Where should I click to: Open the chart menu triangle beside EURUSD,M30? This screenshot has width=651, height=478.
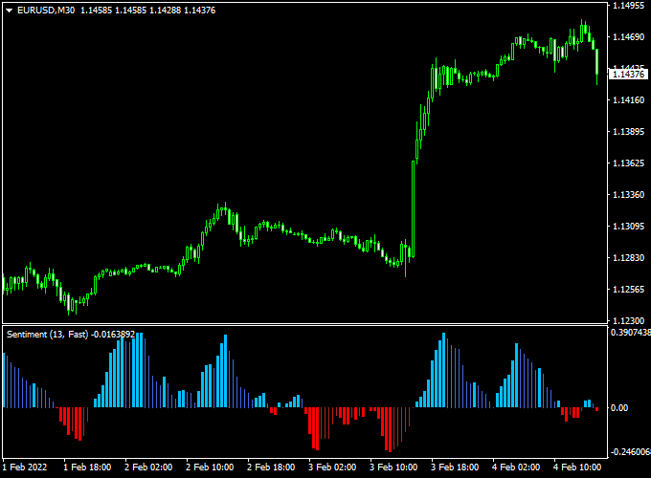(x=10, y=11)
